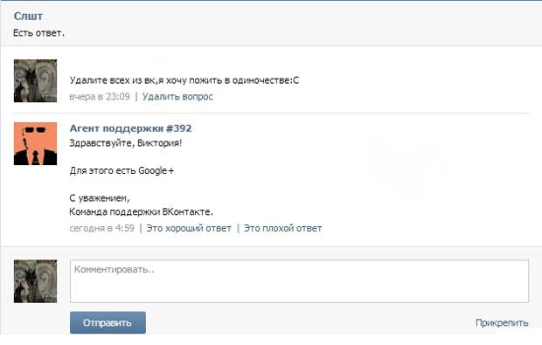The width and height of the screenshot is (542, 345).
Task: Open Агент поддержки #392 profile name
Action: click(130, 128)
